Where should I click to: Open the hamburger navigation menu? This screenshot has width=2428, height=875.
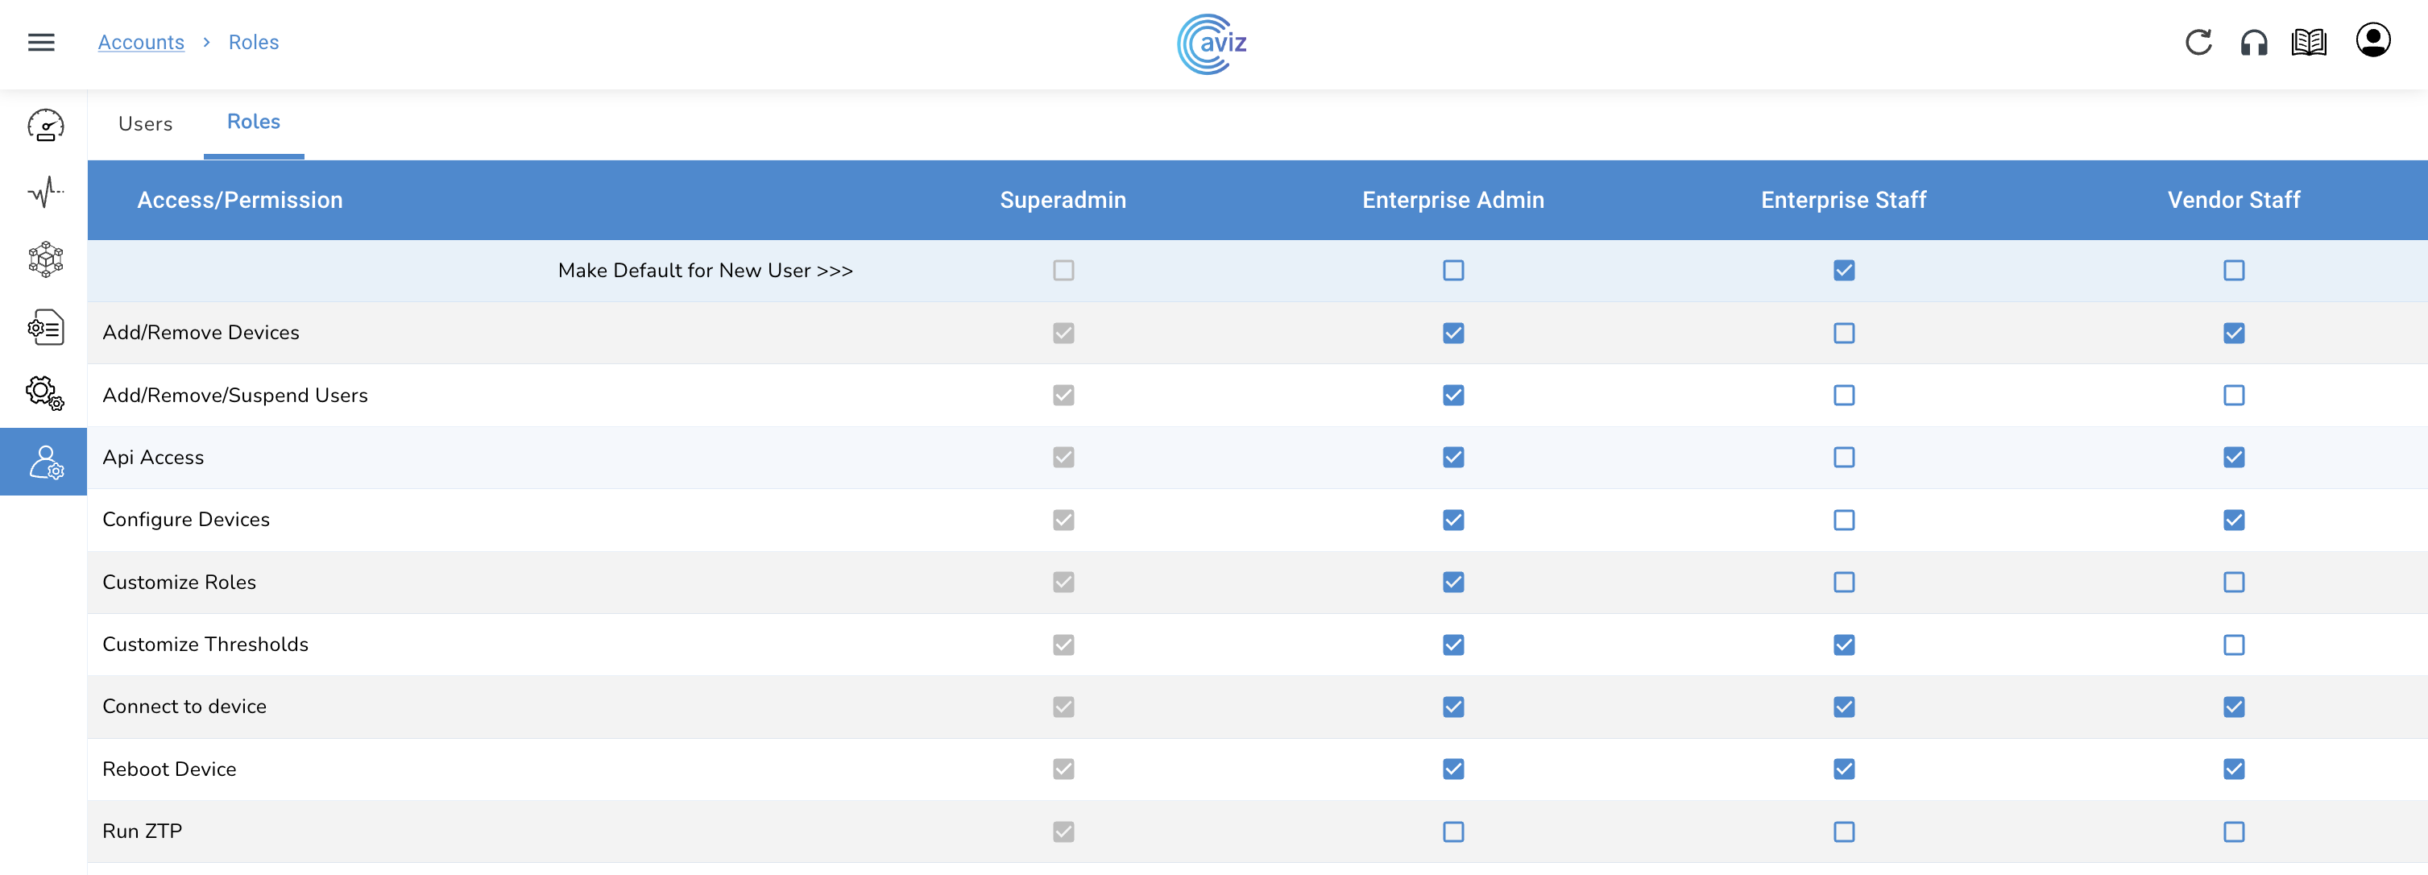coord(40,43)
